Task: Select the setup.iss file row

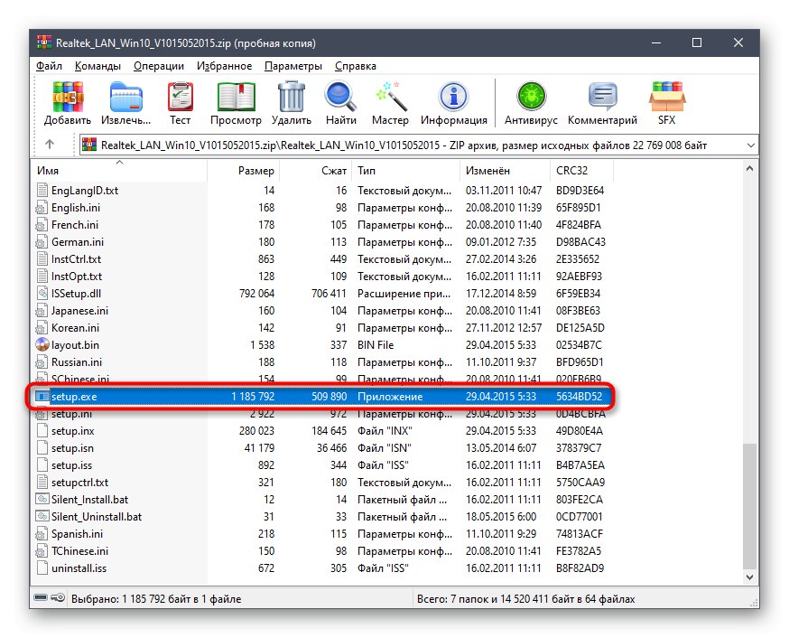Action: tap(322, 464)
